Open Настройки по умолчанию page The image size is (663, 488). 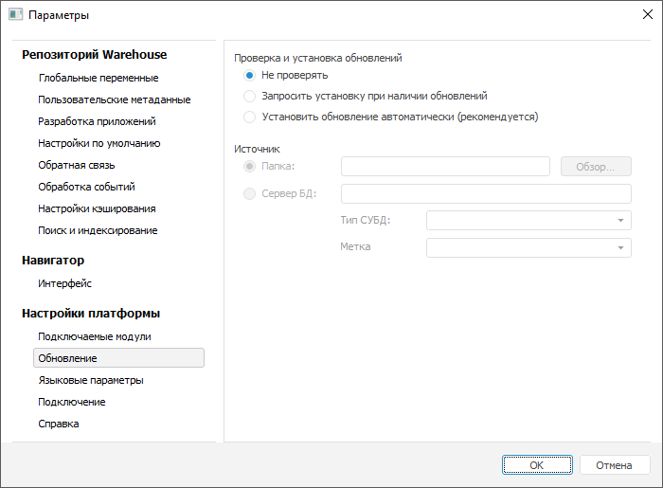point(99,143)
